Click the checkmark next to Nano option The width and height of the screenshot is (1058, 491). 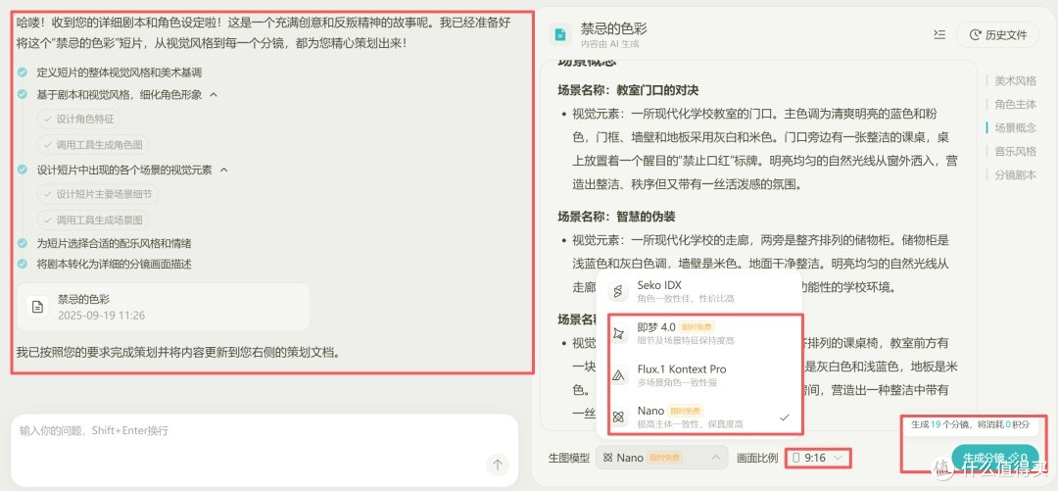coord(784,417)
